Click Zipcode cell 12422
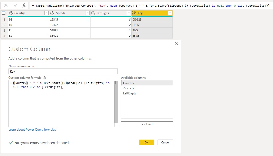The image size is (273, 156). [70, 25]
